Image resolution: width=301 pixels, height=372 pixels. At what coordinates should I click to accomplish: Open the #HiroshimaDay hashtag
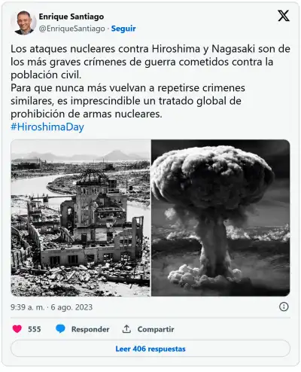(x=47, y=127)
